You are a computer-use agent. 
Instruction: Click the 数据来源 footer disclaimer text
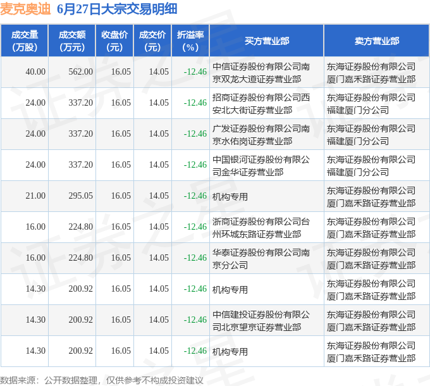click(102, 380)
